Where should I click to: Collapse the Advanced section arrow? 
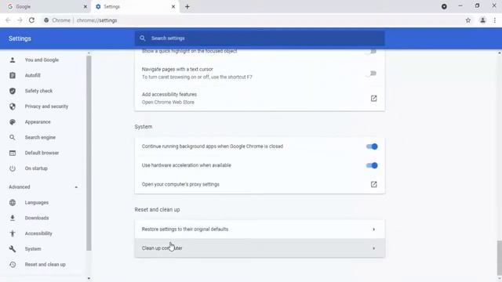coord(76,187)
